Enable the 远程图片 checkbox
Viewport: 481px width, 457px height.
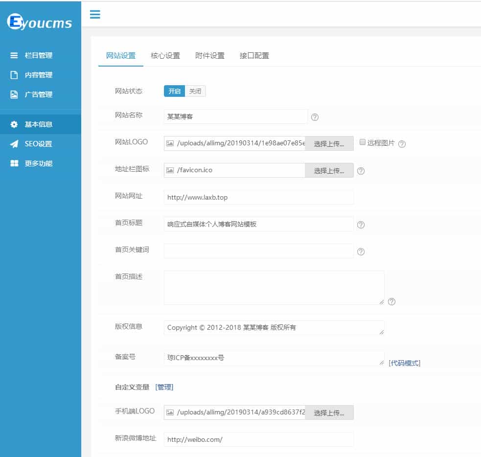coord(362,142)
